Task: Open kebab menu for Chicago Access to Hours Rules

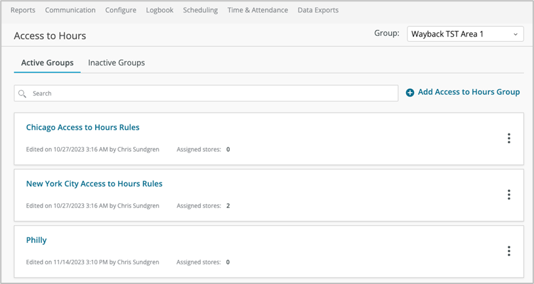Action: pos(508,138)
